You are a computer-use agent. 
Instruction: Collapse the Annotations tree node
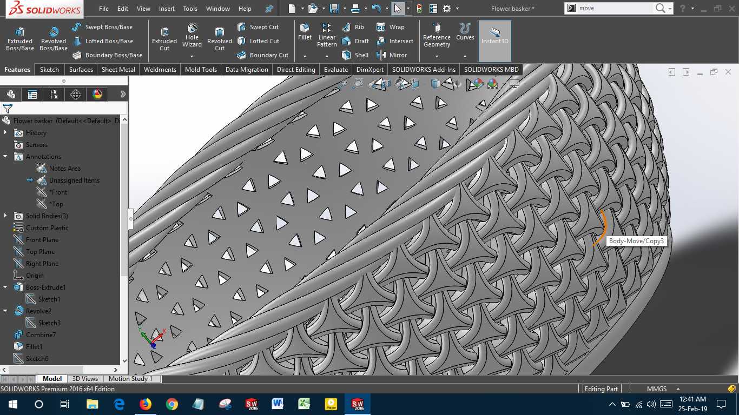coord(5,156)
